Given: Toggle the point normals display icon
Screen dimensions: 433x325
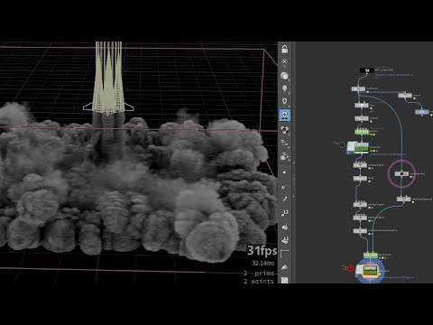Looking at the screenshot, I should [284, 186].
